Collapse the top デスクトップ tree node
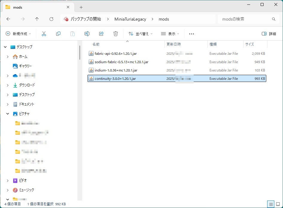The image size is (283, 208). [x=5, y=47]
